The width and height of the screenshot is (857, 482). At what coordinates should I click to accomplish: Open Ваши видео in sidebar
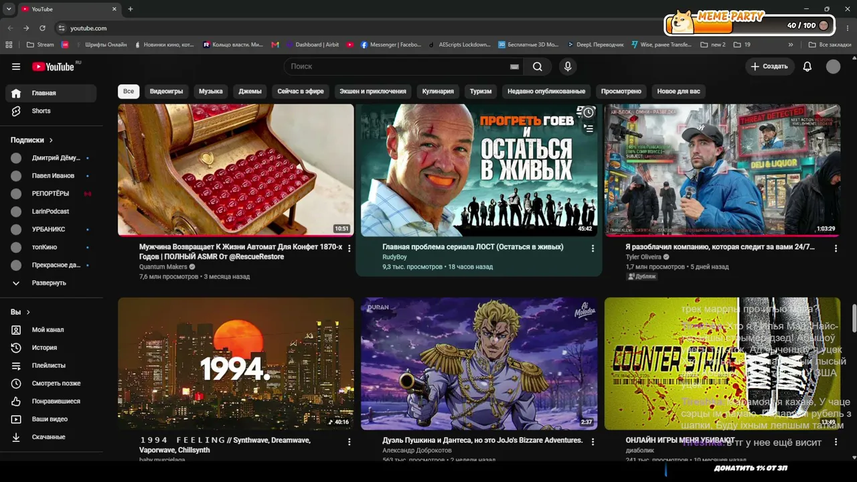pyautogui.click(x=51, y=419)
